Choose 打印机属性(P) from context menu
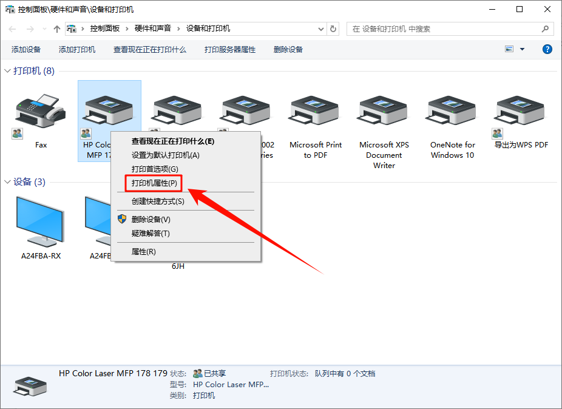The image size is (562, 409). [154, 183]
